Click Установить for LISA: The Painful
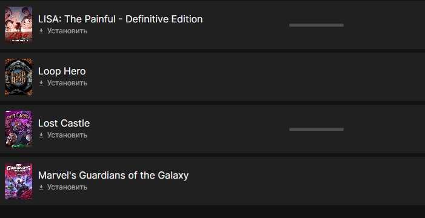 [67, 31]
